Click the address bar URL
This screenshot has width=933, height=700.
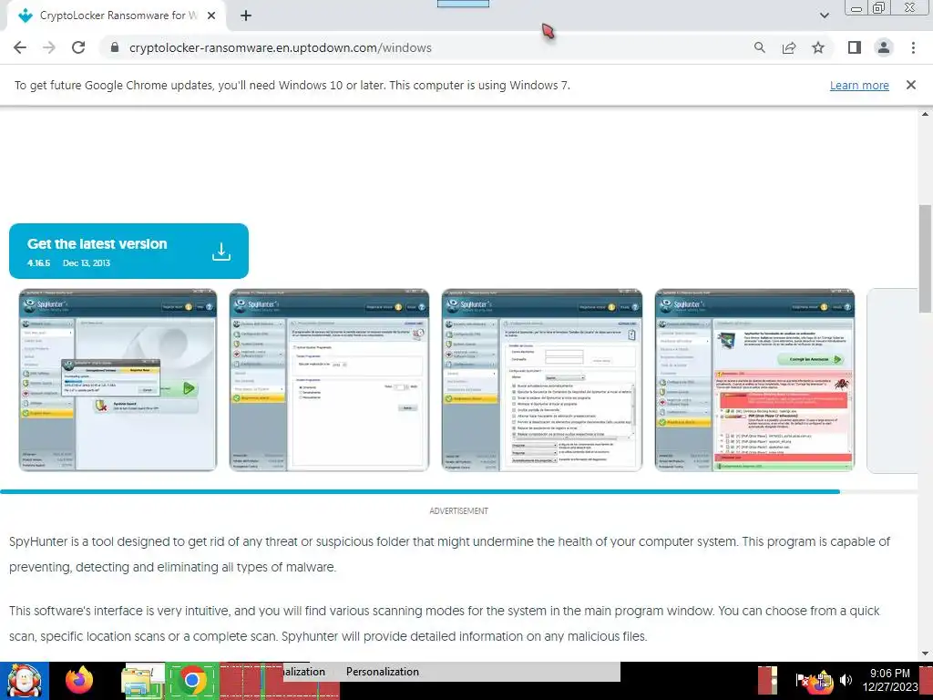[281, 47]
